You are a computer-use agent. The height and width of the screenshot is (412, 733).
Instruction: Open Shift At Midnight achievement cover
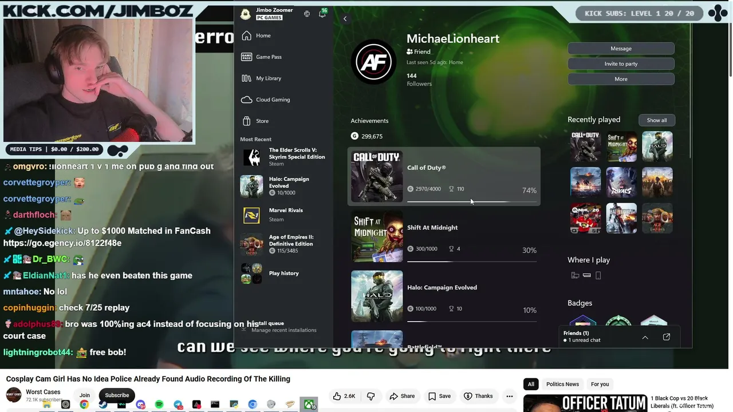(x=377, y=236)
